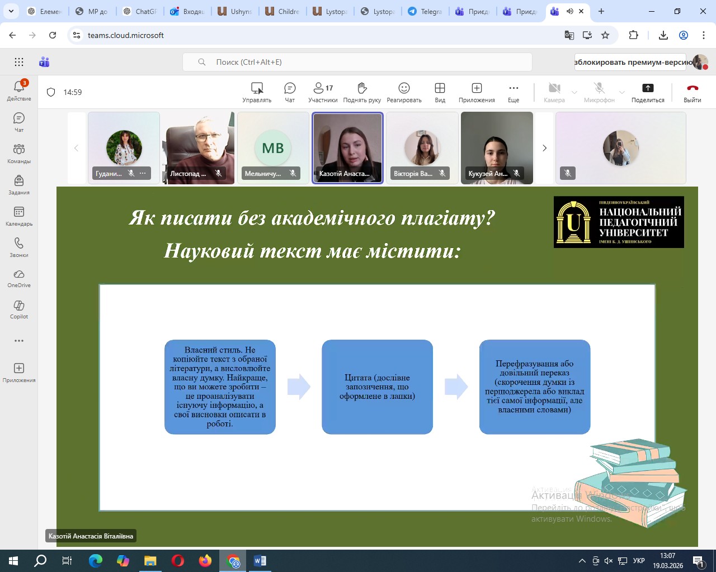Open the Chat panel in meeting toolbar
716x572 pixels.
tap(290, 92)
